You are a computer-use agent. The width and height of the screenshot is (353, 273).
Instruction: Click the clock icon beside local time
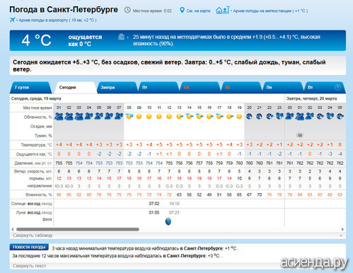click(x=127, y=10)
